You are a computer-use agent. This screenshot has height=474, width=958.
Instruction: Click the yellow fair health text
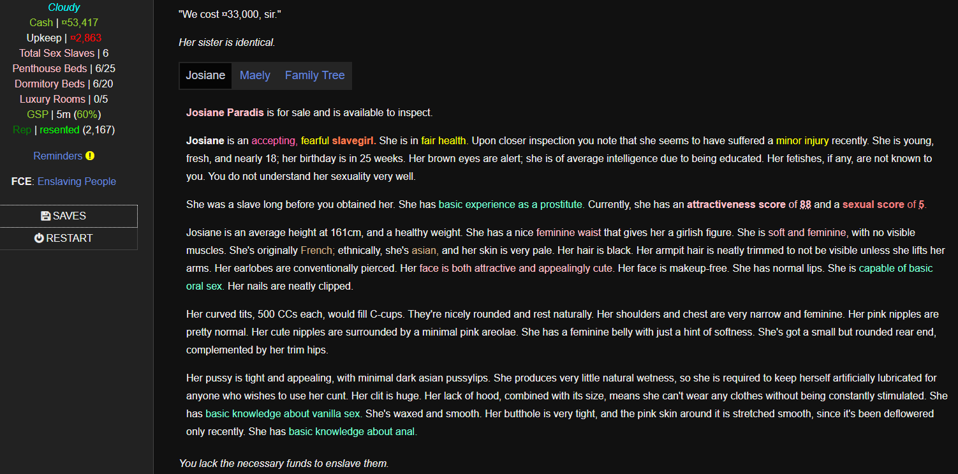coord(443,141)
